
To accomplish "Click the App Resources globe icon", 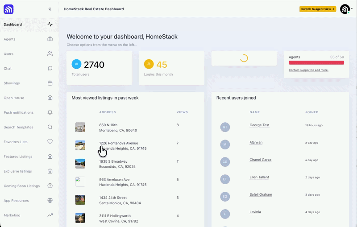I will [50, 200].
